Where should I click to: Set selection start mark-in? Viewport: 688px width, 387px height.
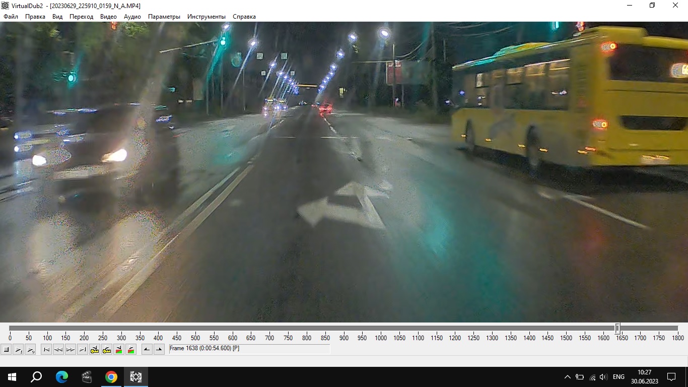point(147,349)
